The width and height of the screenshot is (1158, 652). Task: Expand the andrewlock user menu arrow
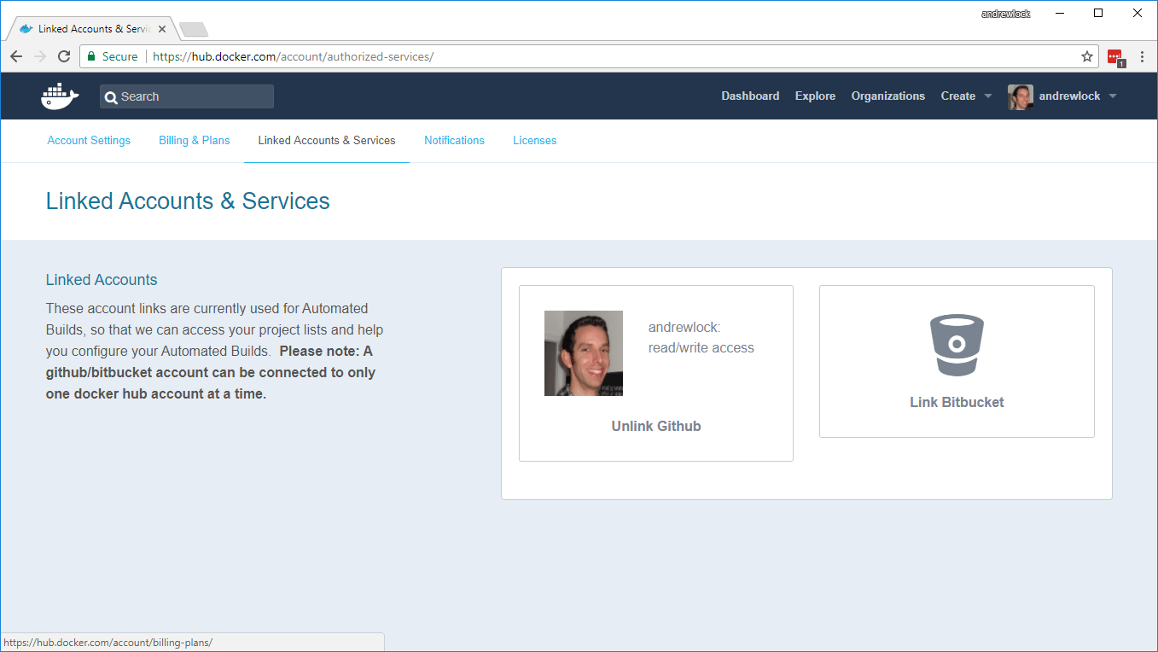coord(1113,96)
